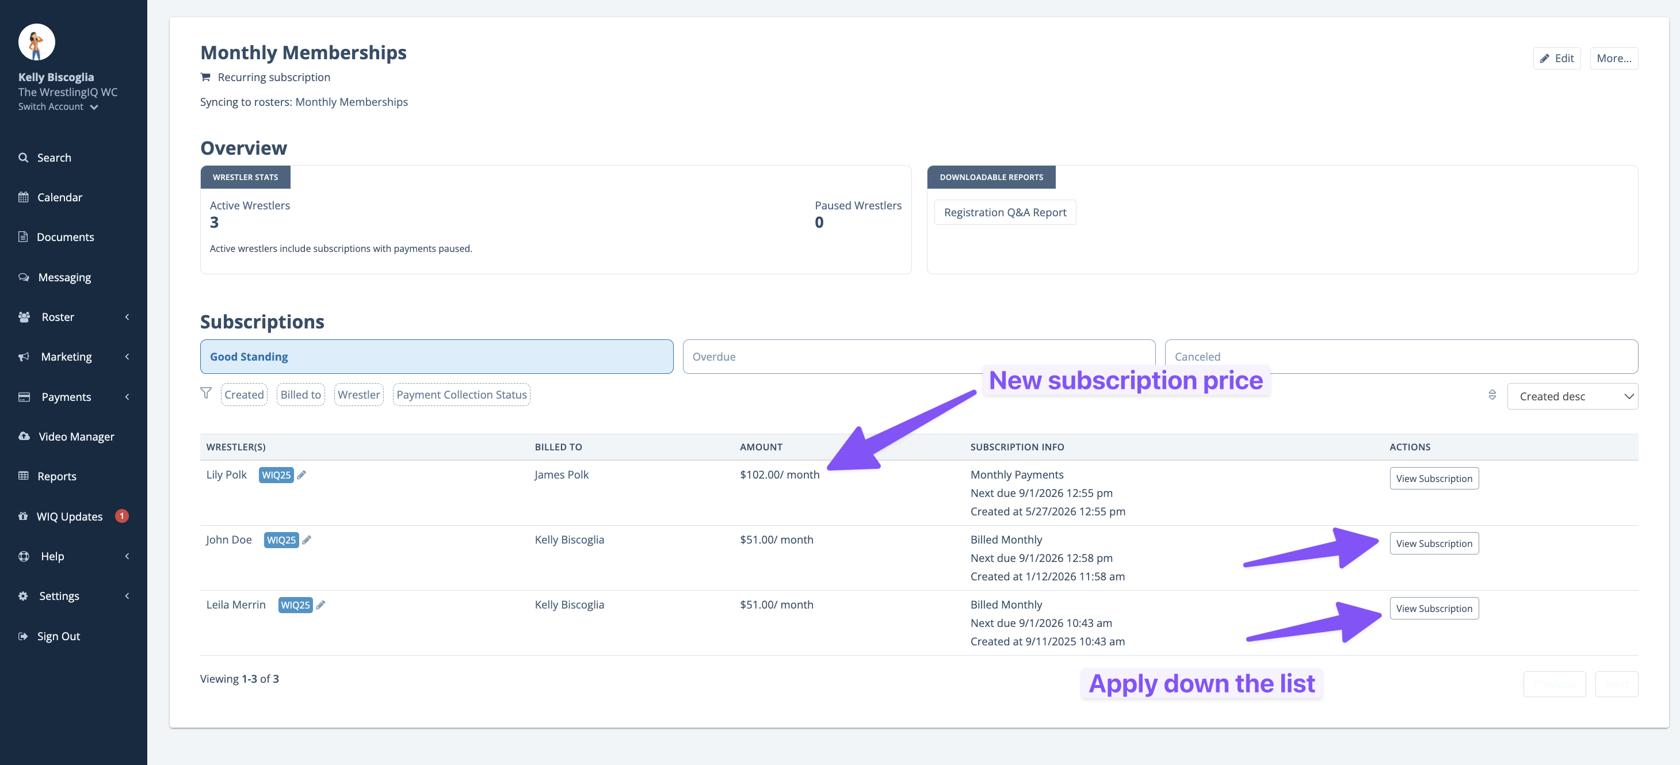Expand the Roster sidebar menu
Viewport: 1680px width, 765px height.
pos(74,317)
